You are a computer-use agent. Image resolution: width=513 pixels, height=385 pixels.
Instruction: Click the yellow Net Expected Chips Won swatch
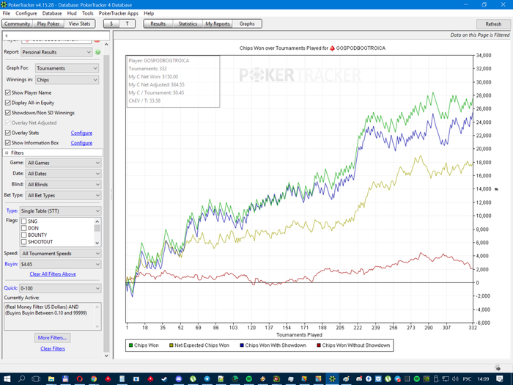click(x=171, y=345)
